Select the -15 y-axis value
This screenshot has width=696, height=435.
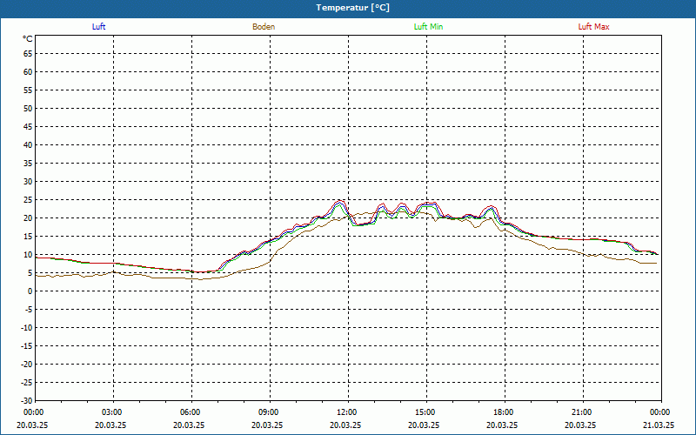[27, 345]
